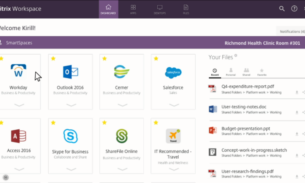
Task: Open Q4-expenditure-report.pdf file name
Action: 248,86
